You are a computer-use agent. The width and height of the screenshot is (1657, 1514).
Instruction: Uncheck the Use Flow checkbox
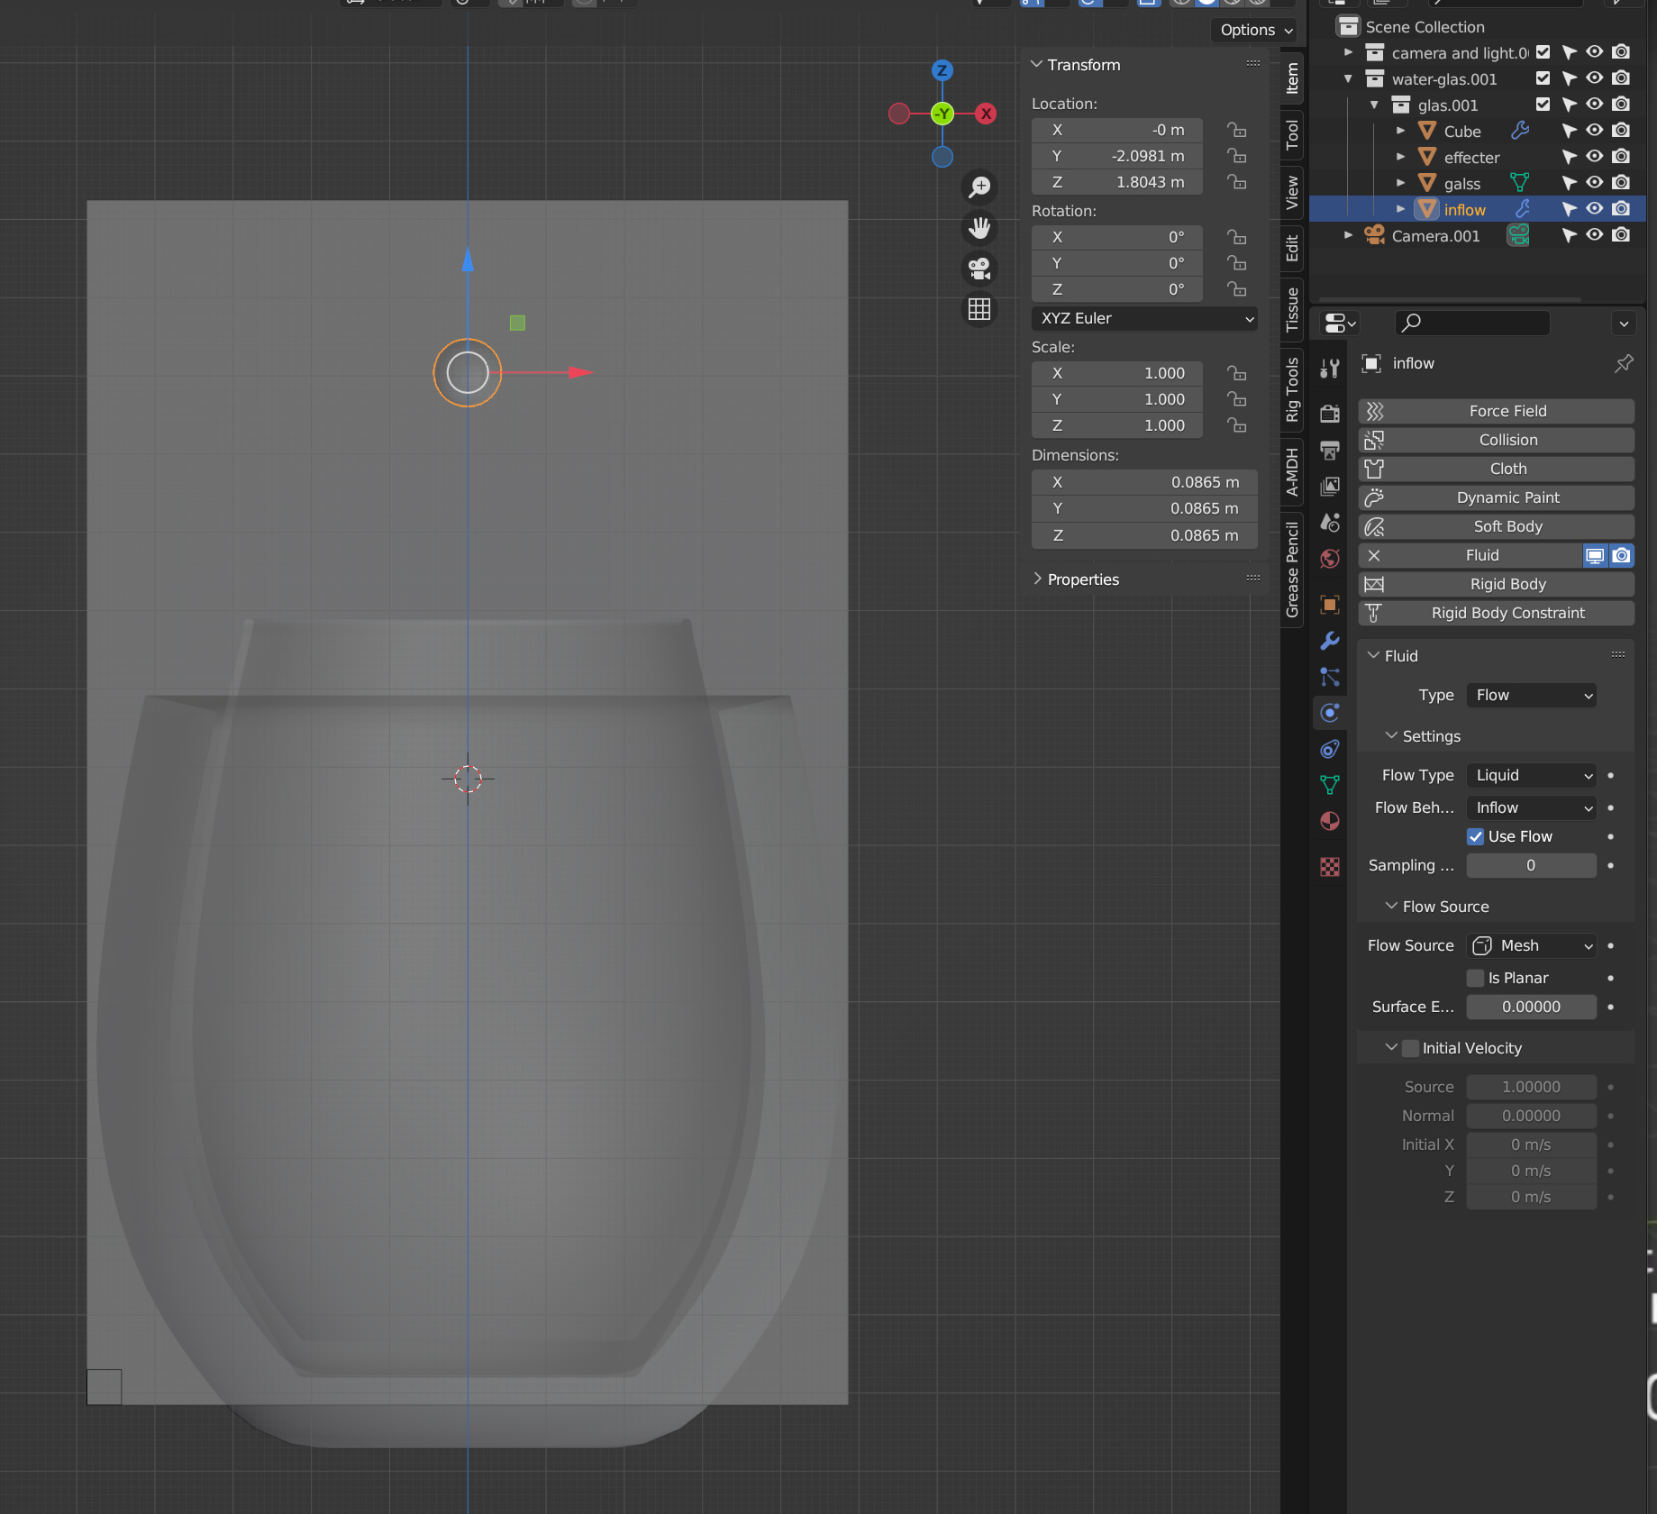tap(1476, 836)
